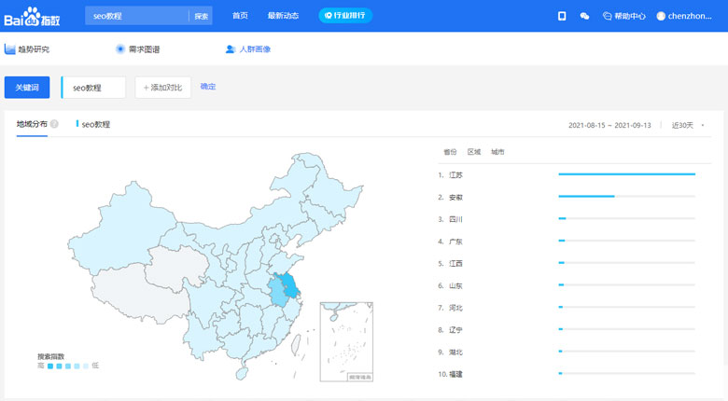The image size is (728, 401).
Task: Open 人群画像 audience portrait section
Action: tap(248, 49)
